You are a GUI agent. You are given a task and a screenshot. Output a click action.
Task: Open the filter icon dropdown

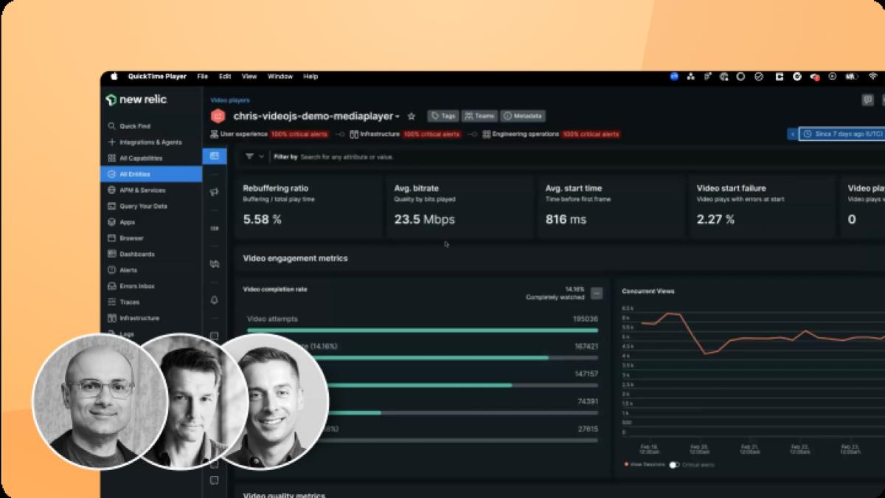[253, 156]
